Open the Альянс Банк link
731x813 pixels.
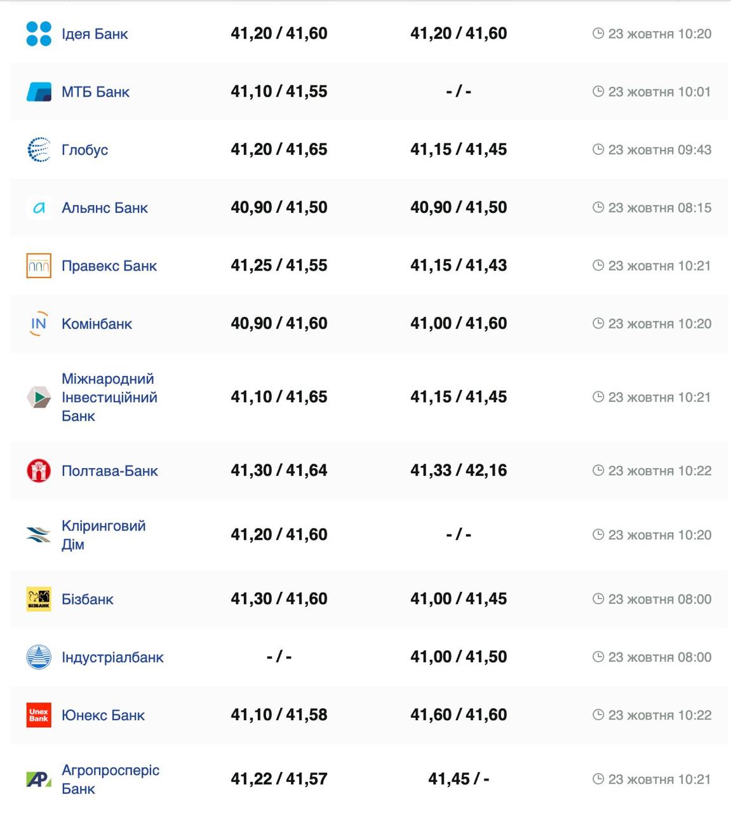tap(105, 208)
